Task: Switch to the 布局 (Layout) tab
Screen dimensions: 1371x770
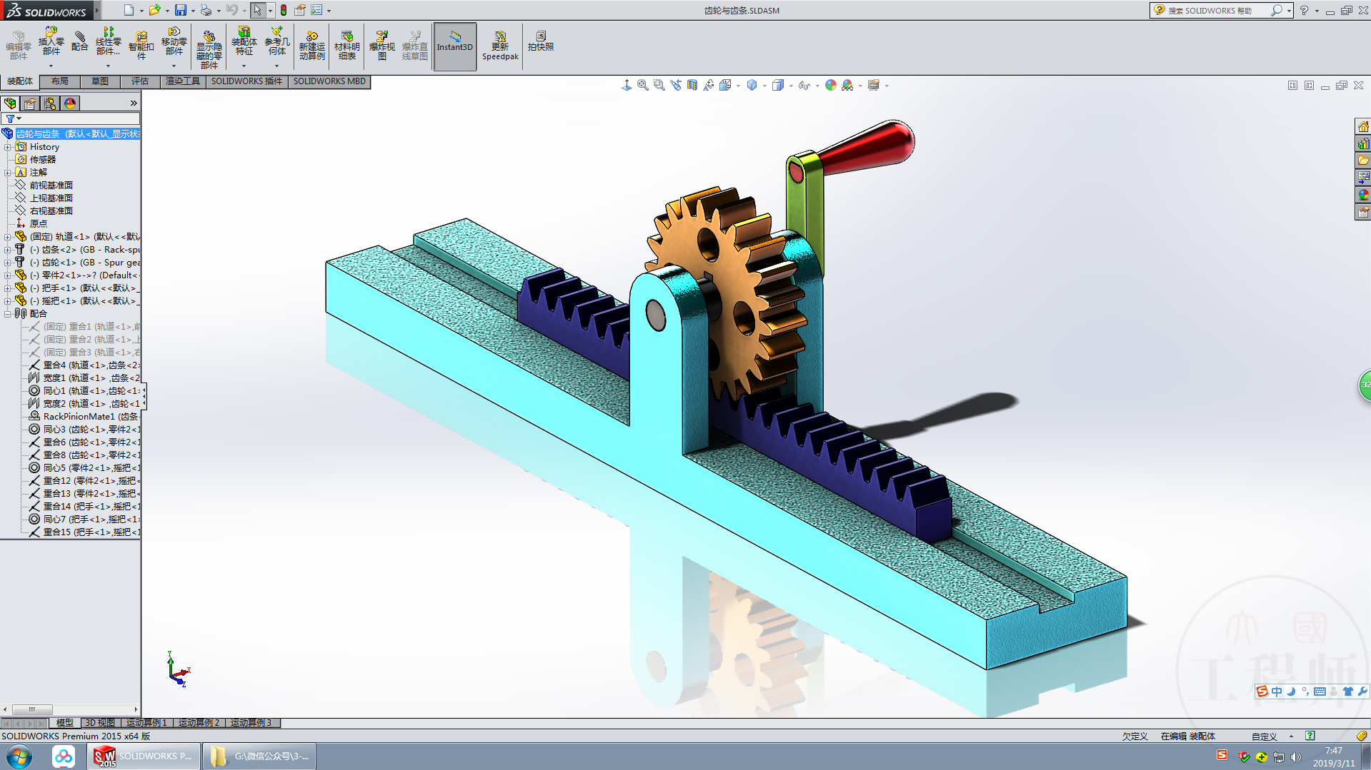Action: (x=60, y=81)
